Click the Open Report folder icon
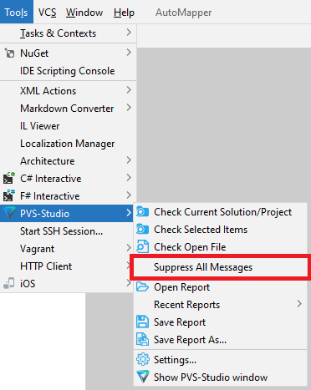Screen dimensions: 311x390 coord(142,286)
